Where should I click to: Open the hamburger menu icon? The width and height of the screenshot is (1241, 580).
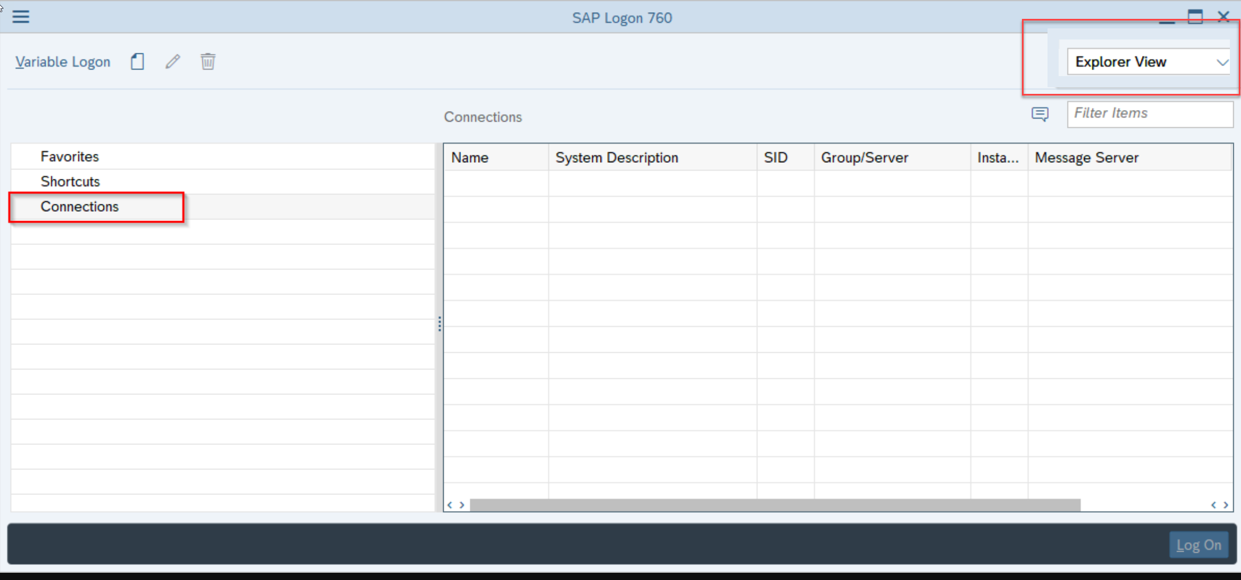click(x=21, y=17)
